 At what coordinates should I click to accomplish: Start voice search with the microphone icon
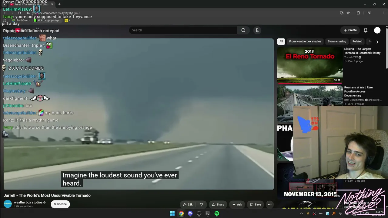point(257,30)
